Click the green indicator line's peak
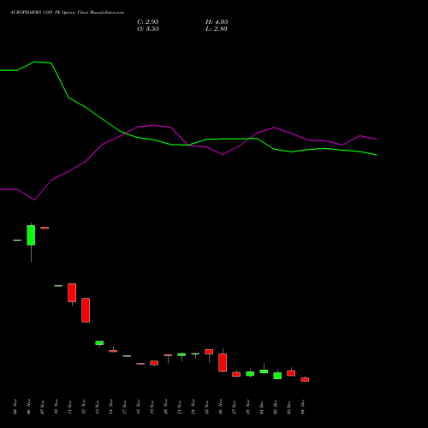 pyautogui.click(x=35, y=62)
